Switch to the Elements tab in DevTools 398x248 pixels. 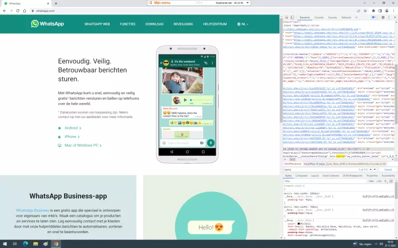[304, 17]
